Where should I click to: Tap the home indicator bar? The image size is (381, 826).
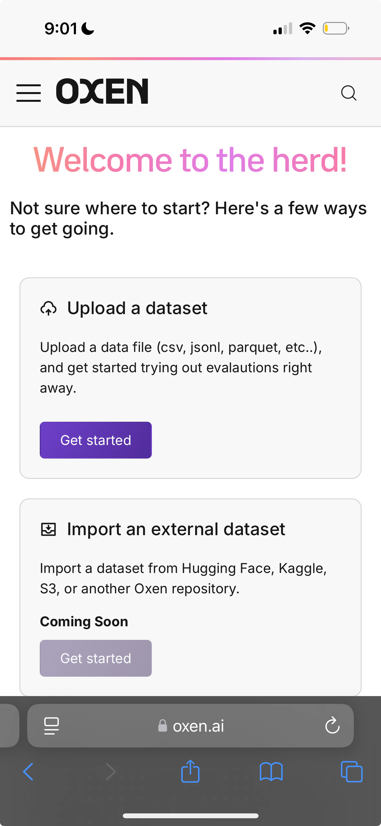coord(190,816)
